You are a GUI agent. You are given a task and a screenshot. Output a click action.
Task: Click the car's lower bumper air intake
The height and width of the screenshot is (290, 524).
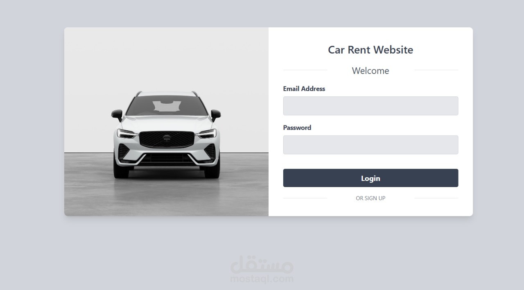click(x=167, y=158)
